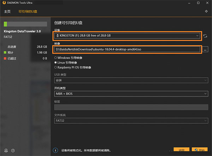Click the license badge icon at bottom left
The width and height of the screenshot is (212, 156).
point(6,150)
